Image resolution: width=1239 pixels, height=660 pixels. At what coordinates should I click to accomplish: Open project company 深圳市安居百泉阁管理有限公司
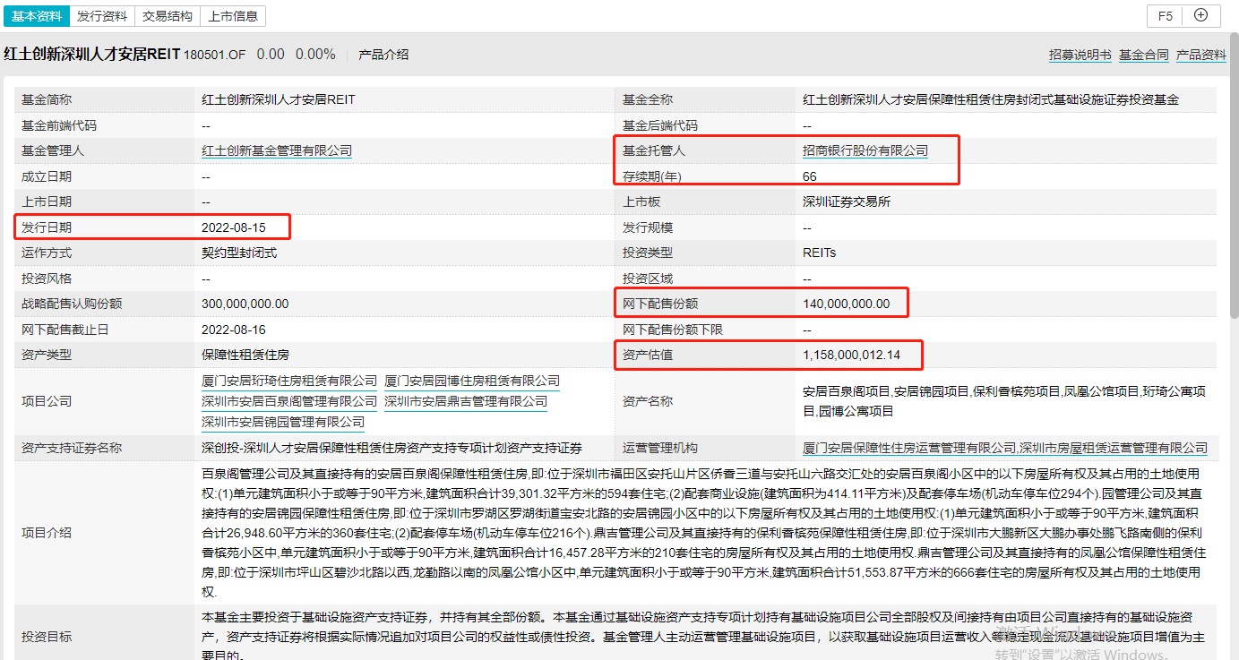point(289,401)
